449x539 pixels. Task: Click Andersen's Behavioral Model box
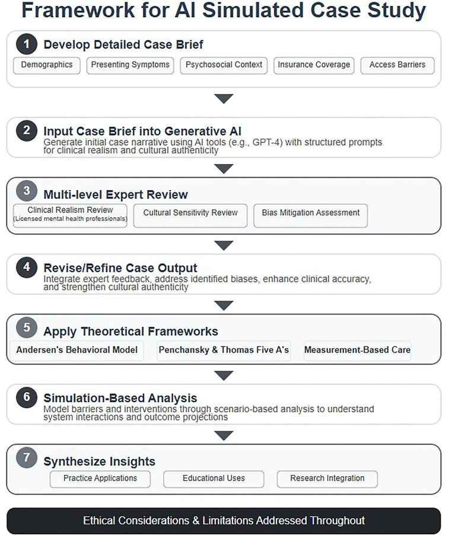(77, 350)
